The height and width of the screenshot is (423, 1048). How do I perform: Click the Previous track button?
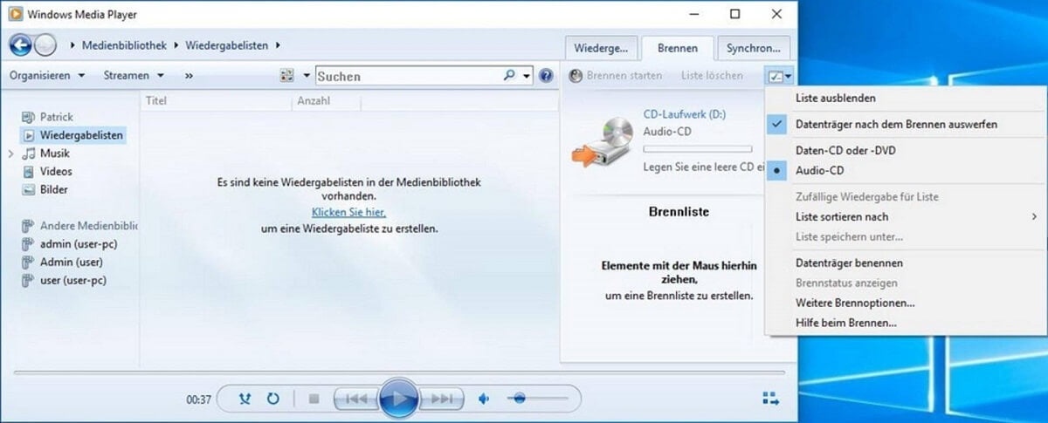click(356, 399)
